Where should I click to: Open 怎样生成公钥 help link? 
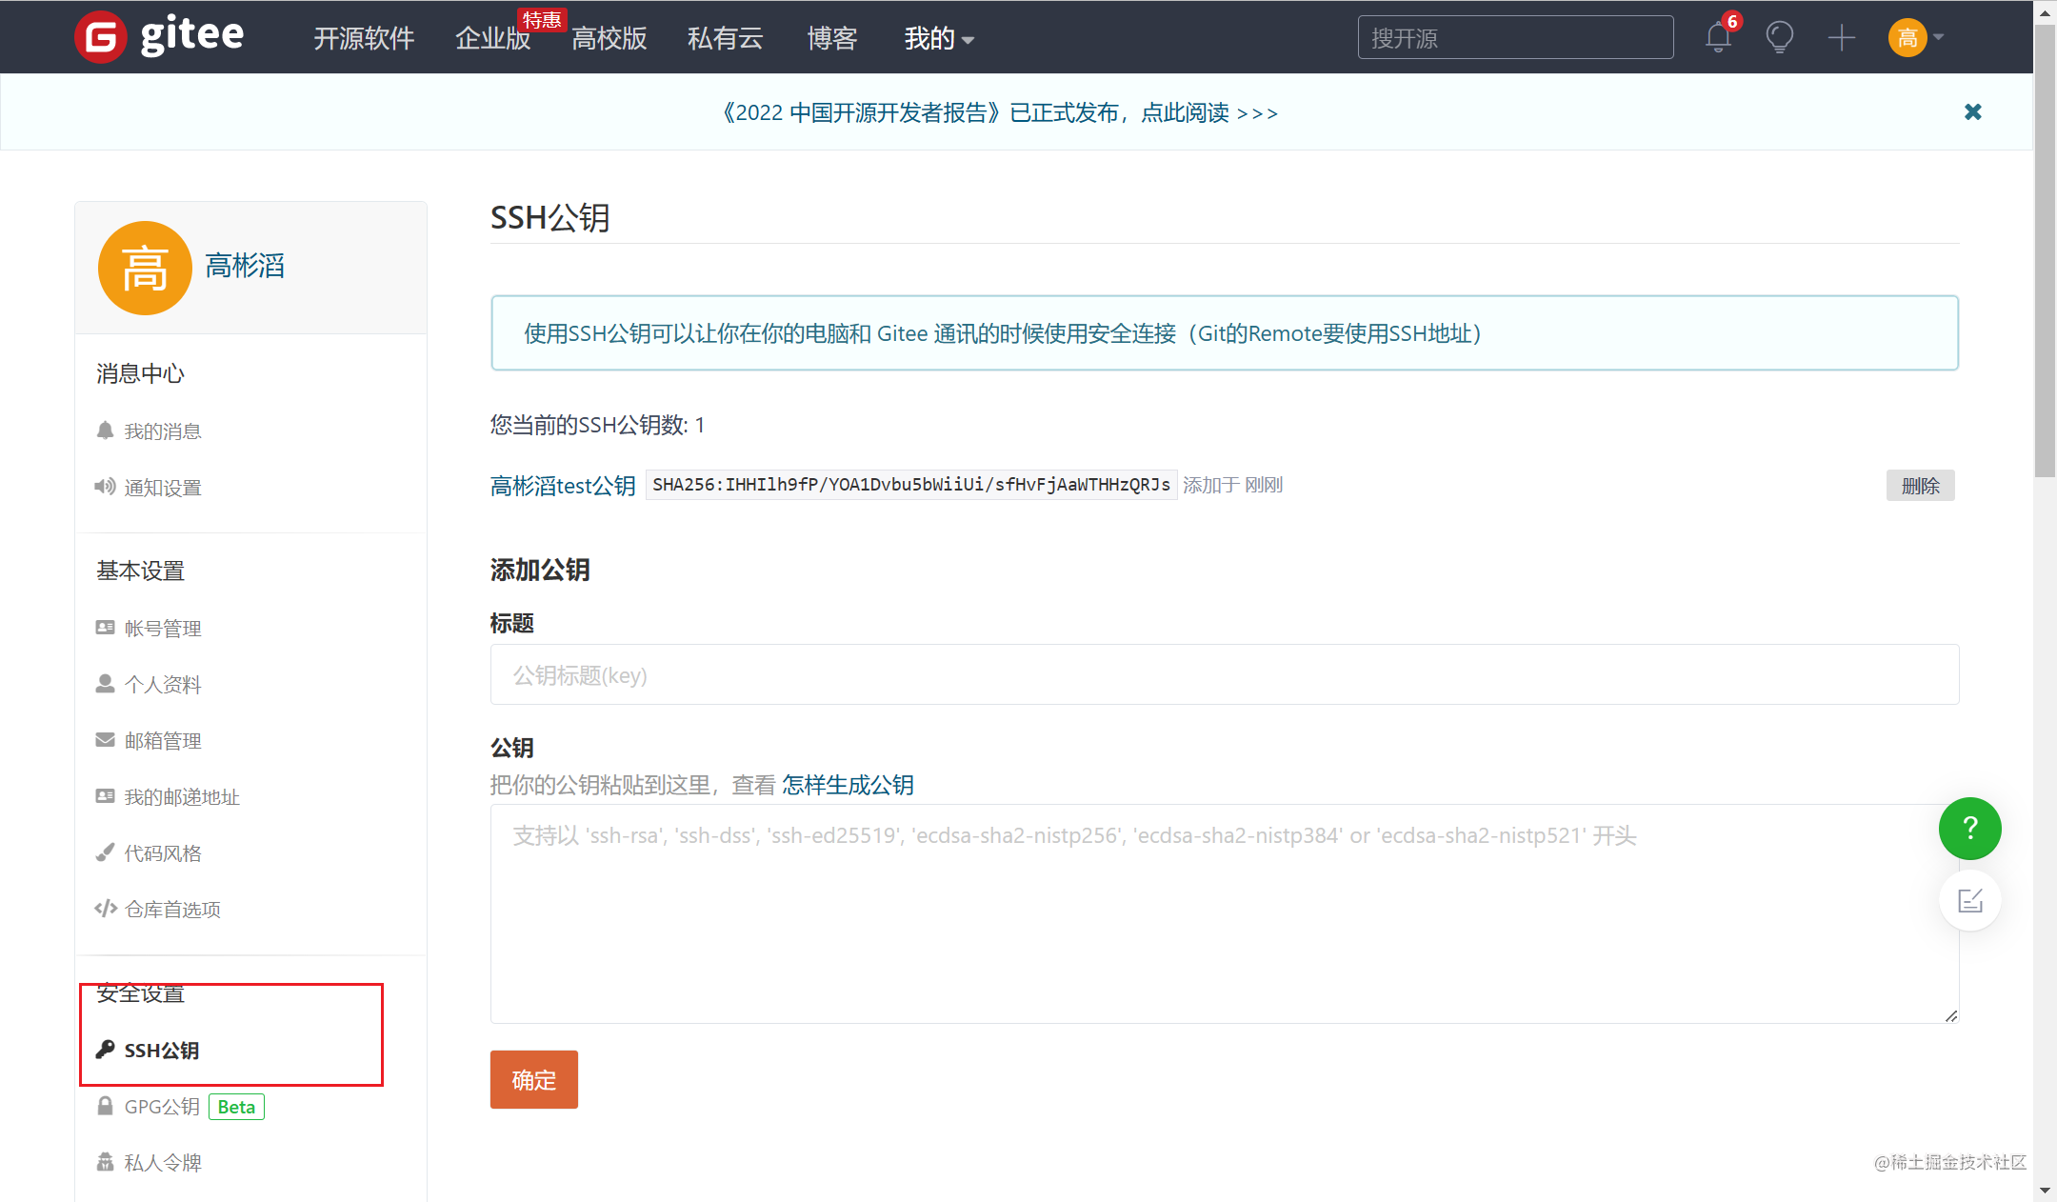pyautogui.click(x=848, y=785)
